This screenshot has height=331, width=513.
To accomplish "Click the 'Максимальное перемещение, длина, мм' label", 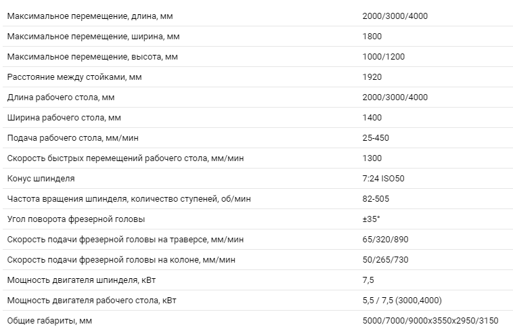I will click(90, 16).
